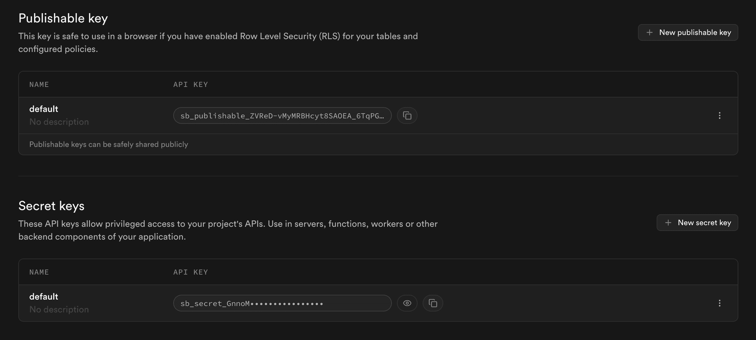Sort by the API KEY column header

190,84
